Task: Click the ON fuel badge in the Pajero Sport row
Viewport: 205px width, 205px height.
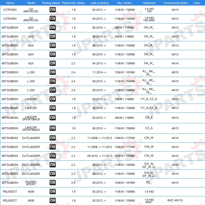Action: (x=53, y=183)
